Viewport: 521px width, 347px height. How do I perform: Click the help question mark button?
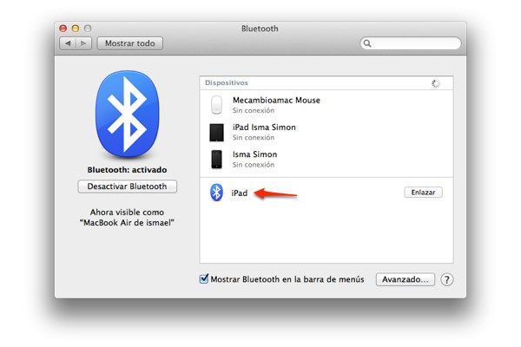[x=447, y=279]
